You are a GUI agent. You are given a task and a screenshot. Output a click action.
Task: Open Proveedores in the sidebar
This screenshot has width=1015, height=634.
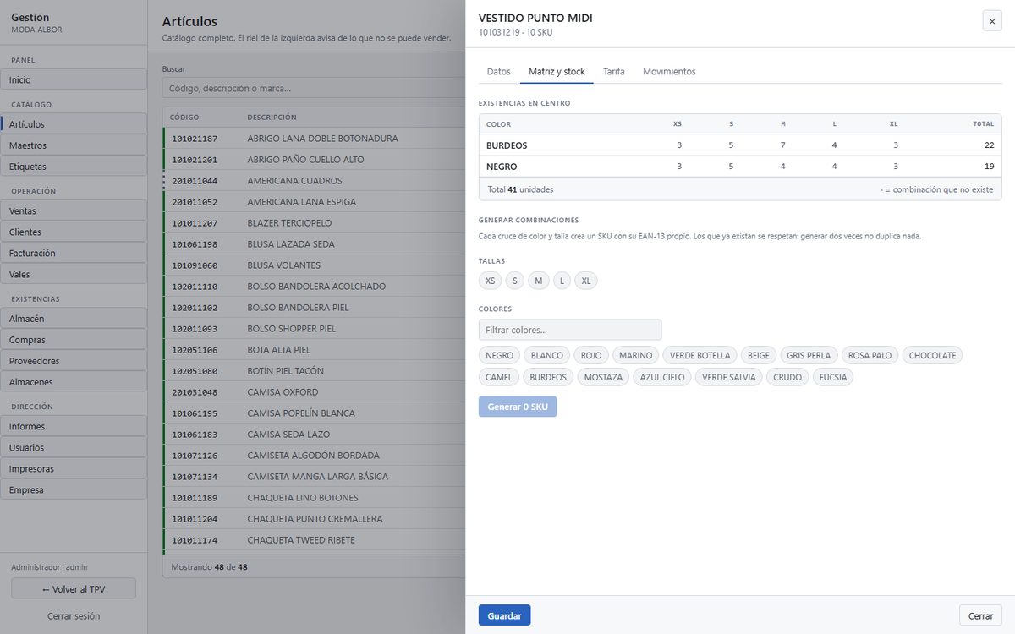point(74,361)
